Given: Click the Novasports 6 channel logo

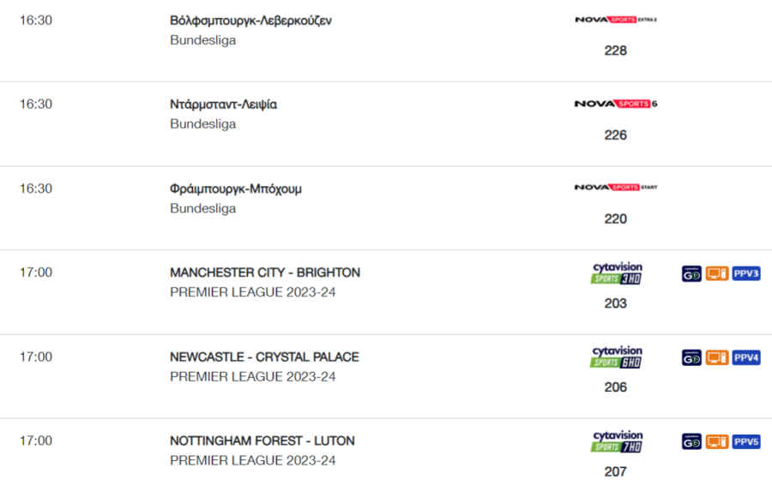Looking at the screenshot, I should point(616,104).
